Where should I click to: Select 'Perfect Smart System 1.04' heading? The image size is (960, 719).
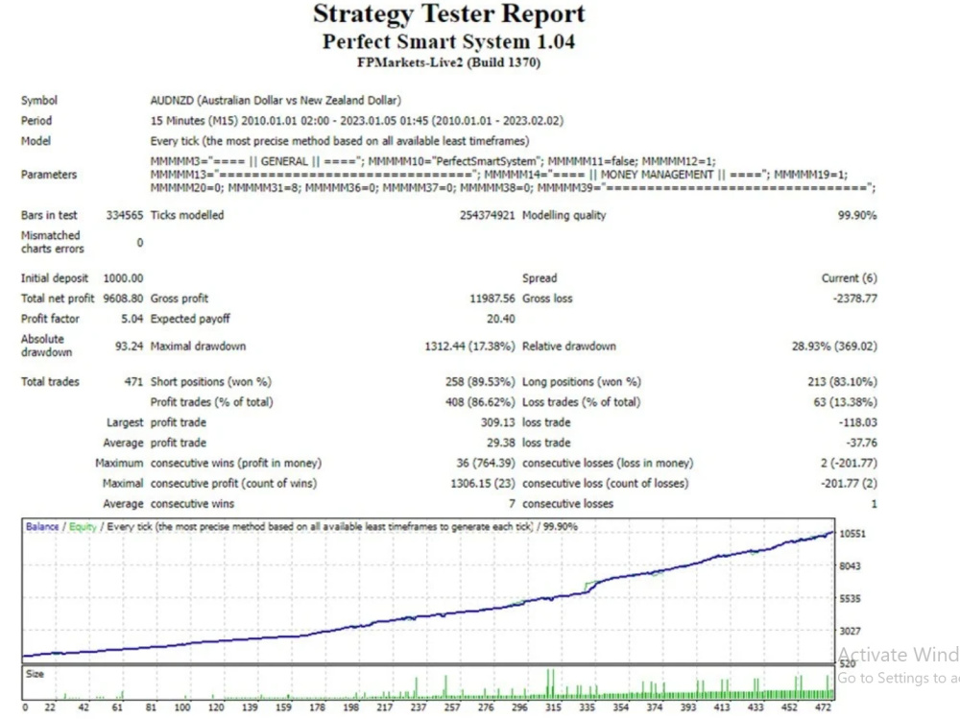(x=448, y=41)
